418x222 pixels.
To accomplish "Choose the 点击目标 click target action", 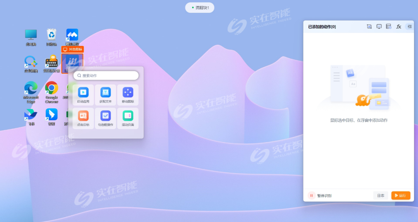I will pyautogui.click(x=83, y=118).
